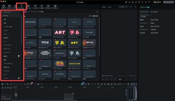Click the layout grid icon in timeline toolbar
Image resolution: width=175 pixels, height=101 pixels.
[x=2, y=84]
